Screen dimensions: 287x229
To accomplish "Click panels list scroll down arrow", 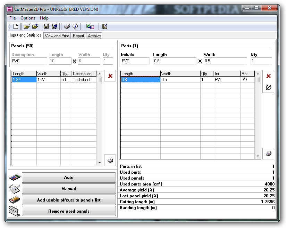I will [100, 163].
